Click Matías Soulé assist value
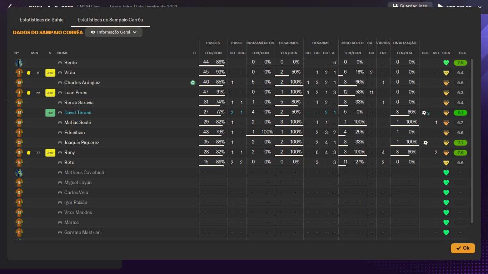The height and width of the screenshot is (274, 488). [x=436, y=123]
